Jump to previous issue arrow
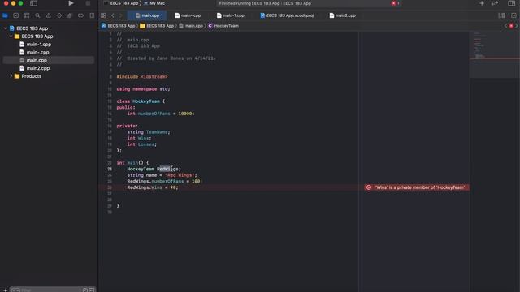 [x=505, y=26]
